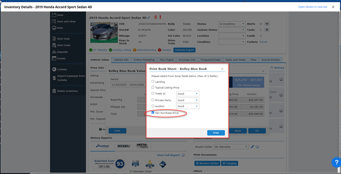This screenshot has height=174, width=341.
Task: Click Open details in new tab link
Action: (x=313, y=7)
